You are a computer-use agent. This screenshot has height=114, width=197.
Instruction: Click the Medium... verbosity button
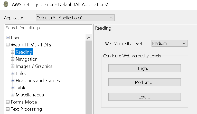tap(144, 82)
